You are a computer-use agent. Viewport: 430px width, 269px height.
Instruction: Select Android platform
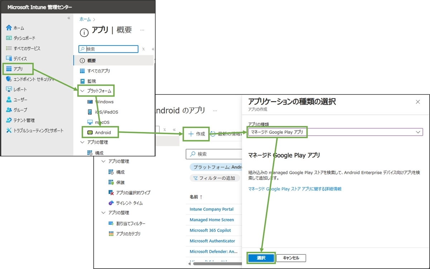pyautogui.click(x=100, y=132)
